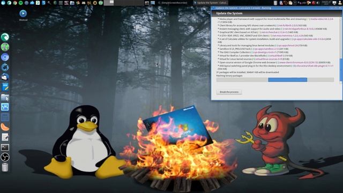The height and width of the screenshot is (193, 343).
Task: Click the green globe network icon in dock
Action: (x=5, y=47)
